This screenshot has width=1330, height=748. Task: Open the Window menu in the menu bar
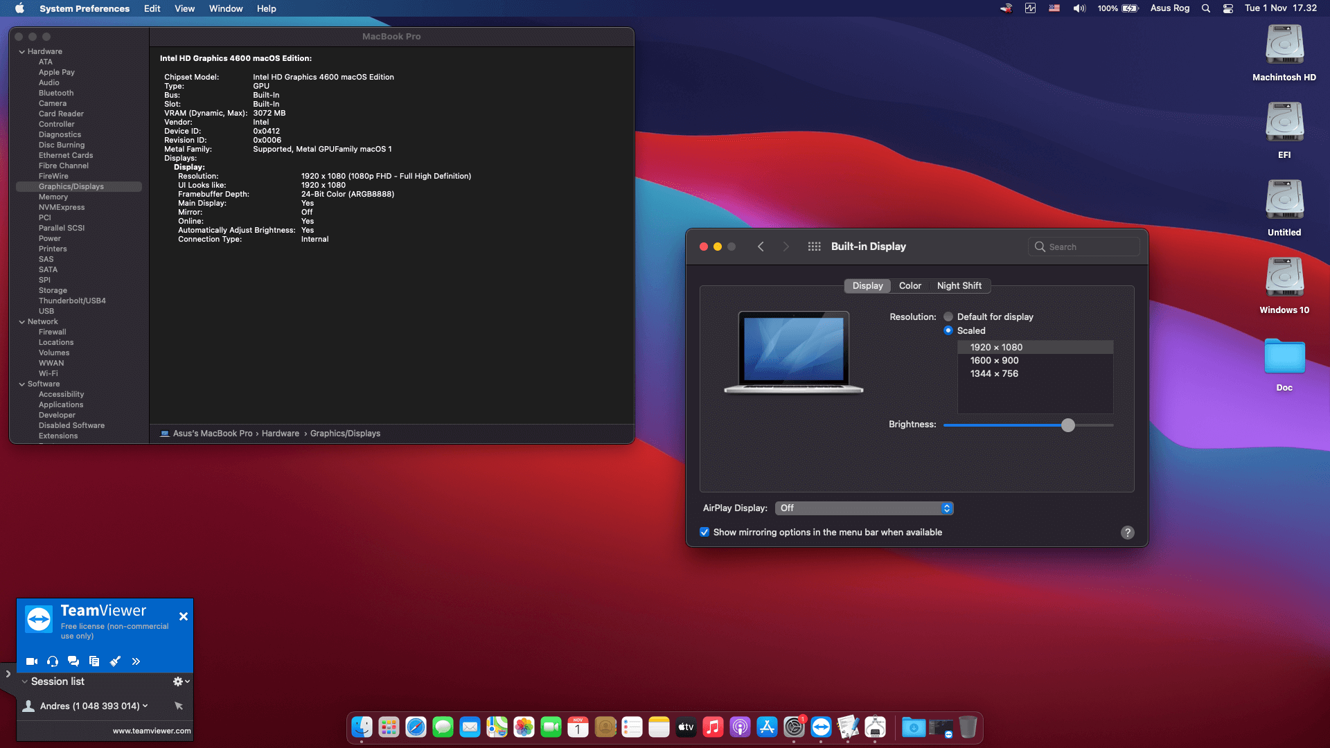(x=226, y=8)
